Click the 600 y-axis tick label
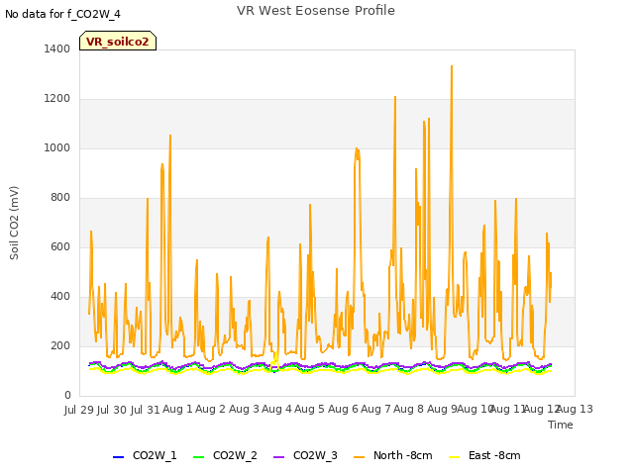This screenshot has width=634, height=475. point(60,246)
